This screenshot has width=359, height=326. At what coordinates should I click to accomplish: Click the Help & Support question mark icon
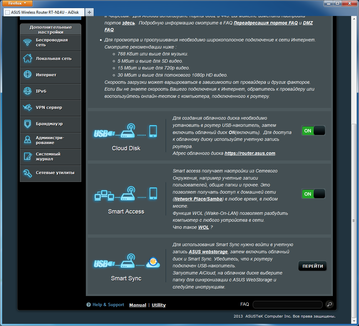88,305
